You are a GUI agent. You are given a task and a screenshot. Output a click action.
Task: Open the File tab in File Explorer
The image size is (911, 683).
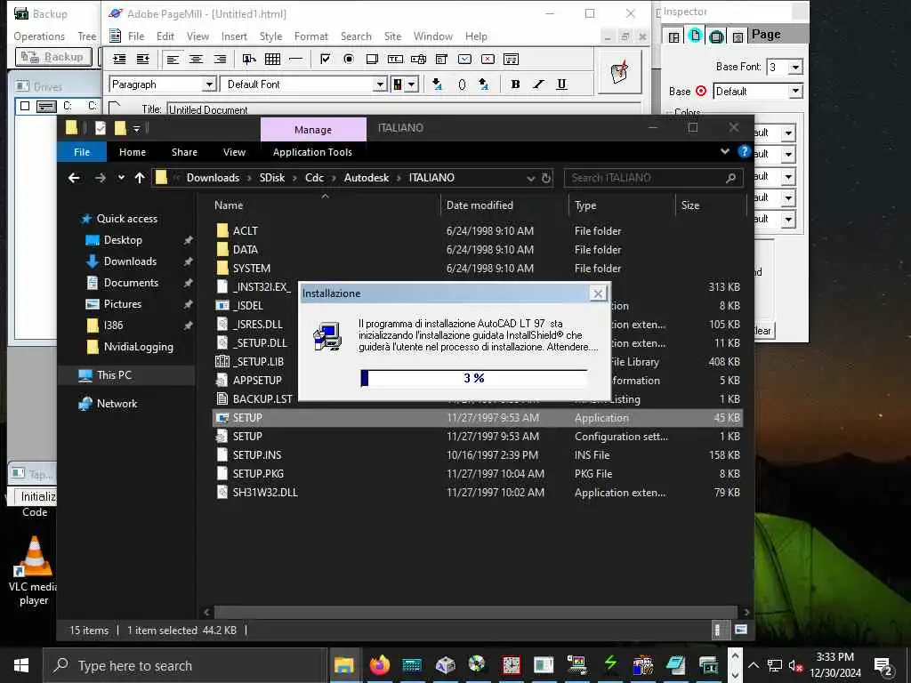(82, 152)
